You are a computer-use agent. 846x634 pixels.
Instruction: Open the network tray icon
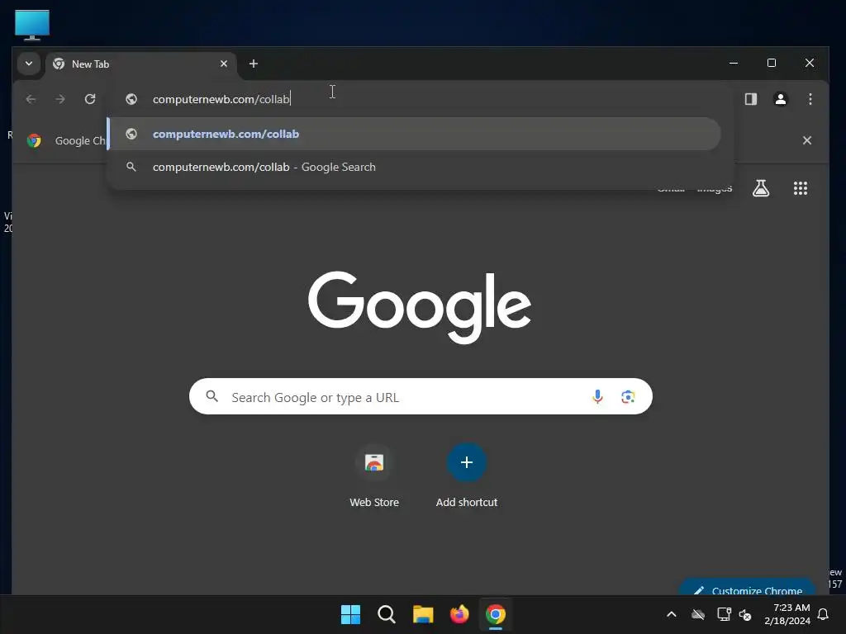[724, 614]
